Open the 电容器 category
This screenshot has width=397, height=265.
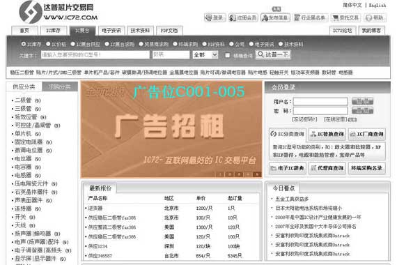coord(23,167)
